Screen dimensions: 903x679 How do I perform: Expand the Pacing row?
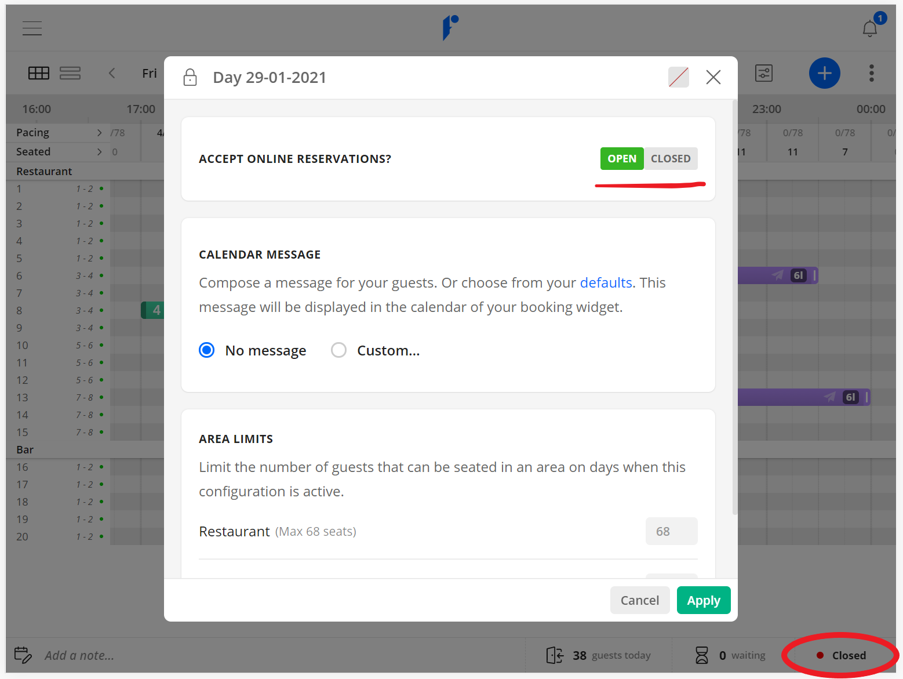99,133
